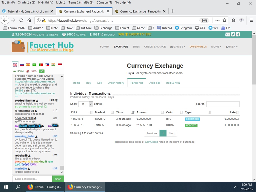Sort table by Amount column
The image size is (256, 192).
(150, 112)
